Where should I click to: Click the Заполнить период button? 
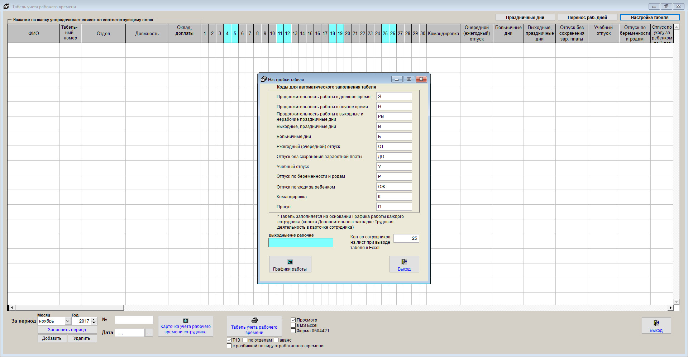point(67,330)
